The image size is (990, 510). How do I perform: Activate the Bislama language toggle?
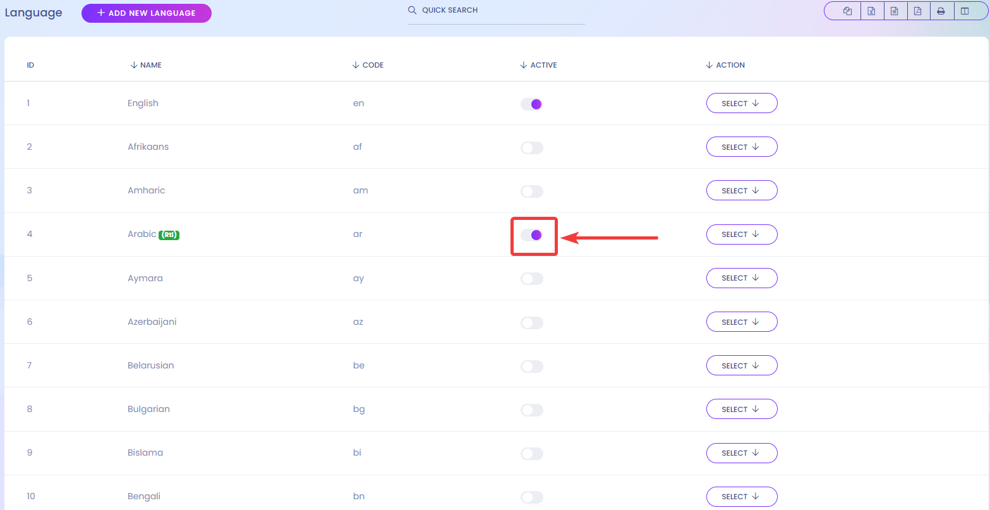coord(532,454)
